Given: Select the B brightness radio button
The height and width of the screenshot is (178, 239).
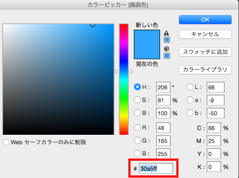Looking at the screenshot, I should pyautogui.click(x=137, y=113).
